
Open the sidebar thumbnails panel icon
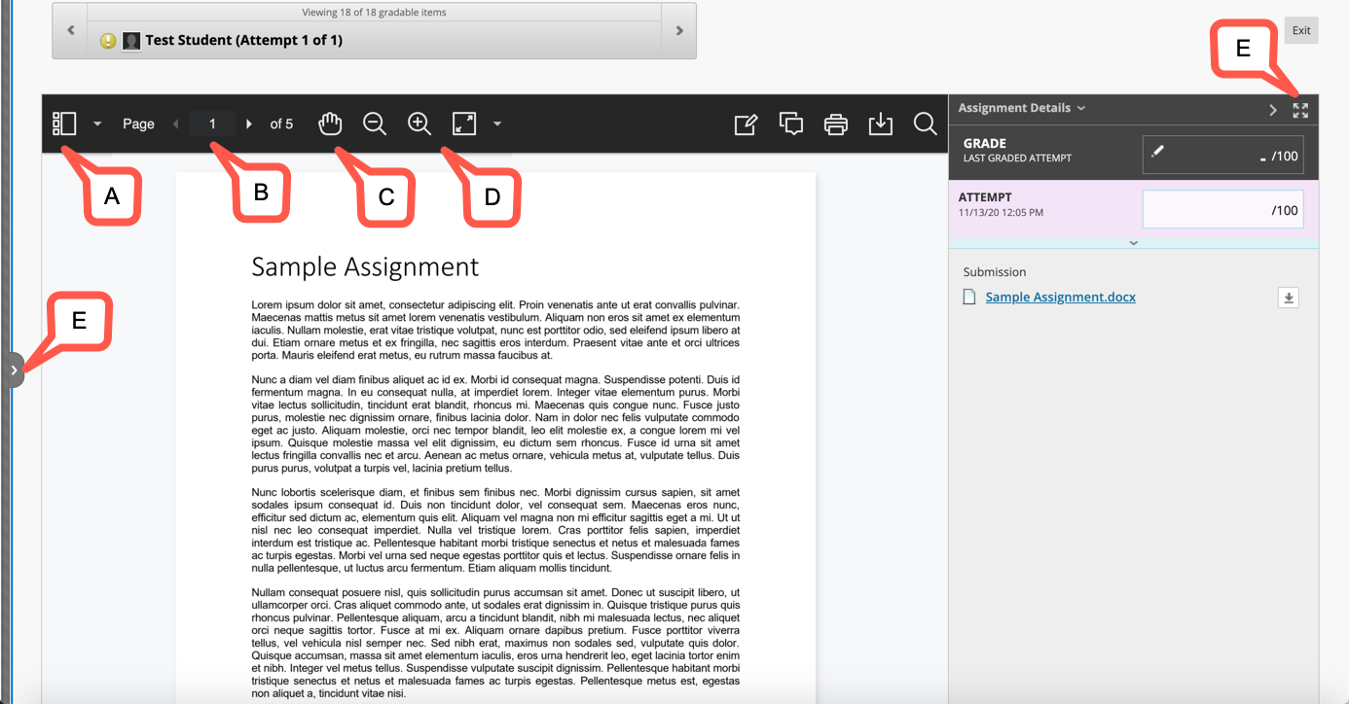[64, 123]
